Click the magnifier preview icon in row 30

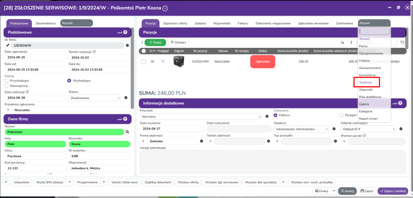(x=163, y=61)
